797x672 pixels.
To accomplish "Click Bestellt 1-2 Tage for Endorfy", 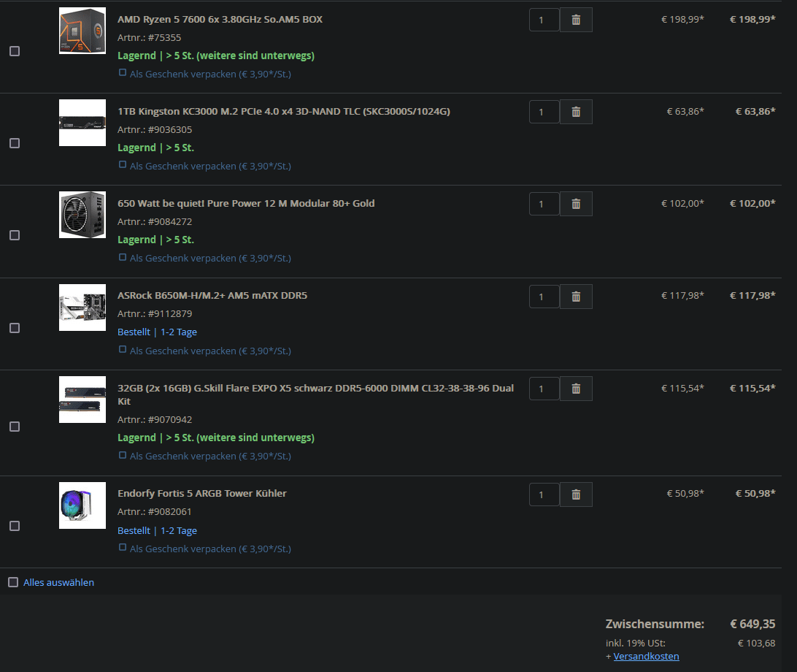I will [157, 530].
